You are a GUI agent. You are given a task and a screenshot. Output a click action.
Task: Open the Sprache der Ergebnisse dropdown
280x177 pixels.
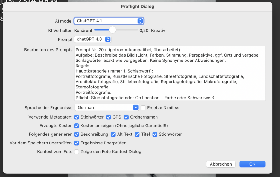[107, 107]
